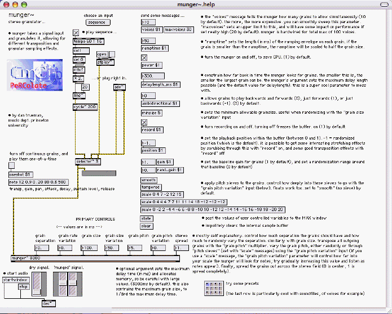Select the delaylength number box showing 300.

[153, 76]
